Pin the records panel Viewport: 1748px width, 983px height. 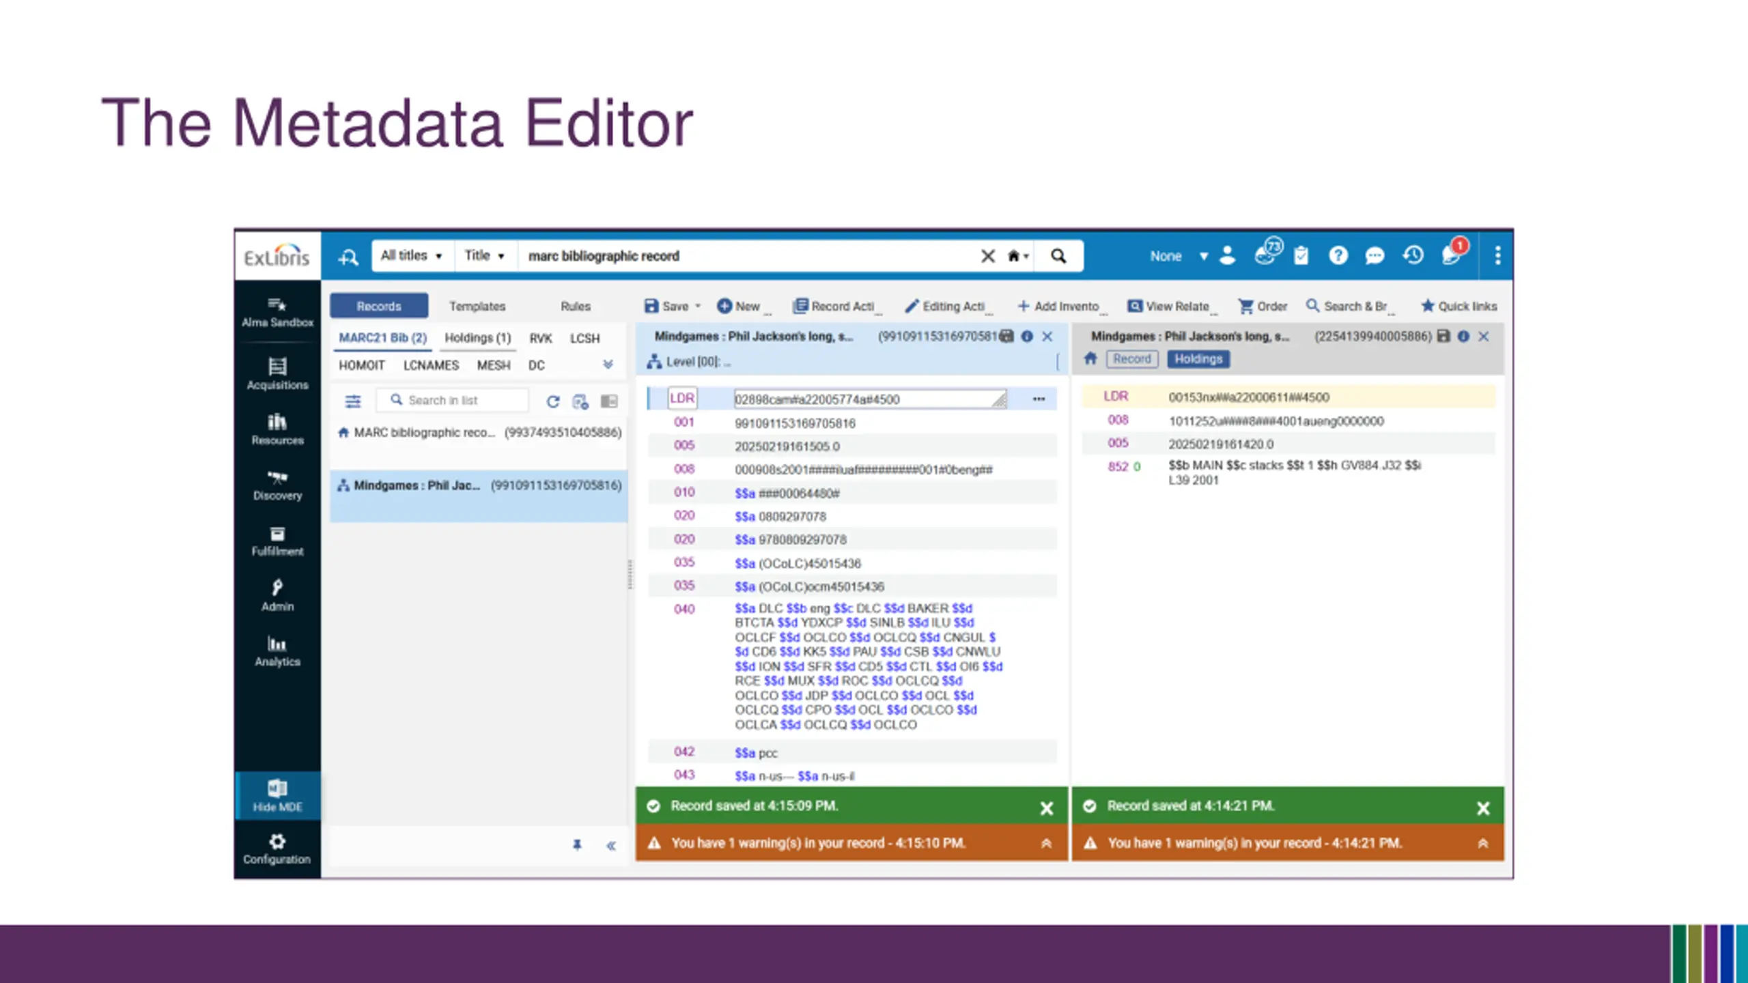[x=577, y=845]
